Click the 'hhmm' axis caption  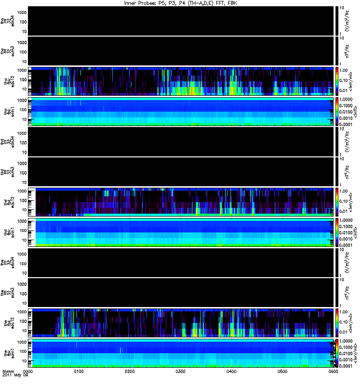pos(8,372)
